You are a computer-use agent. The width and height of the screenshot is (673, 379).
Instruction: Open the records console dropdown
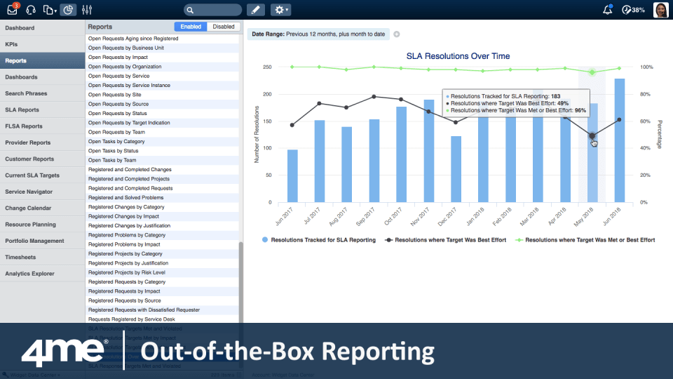pyautogui.click(x=50, y=10)
